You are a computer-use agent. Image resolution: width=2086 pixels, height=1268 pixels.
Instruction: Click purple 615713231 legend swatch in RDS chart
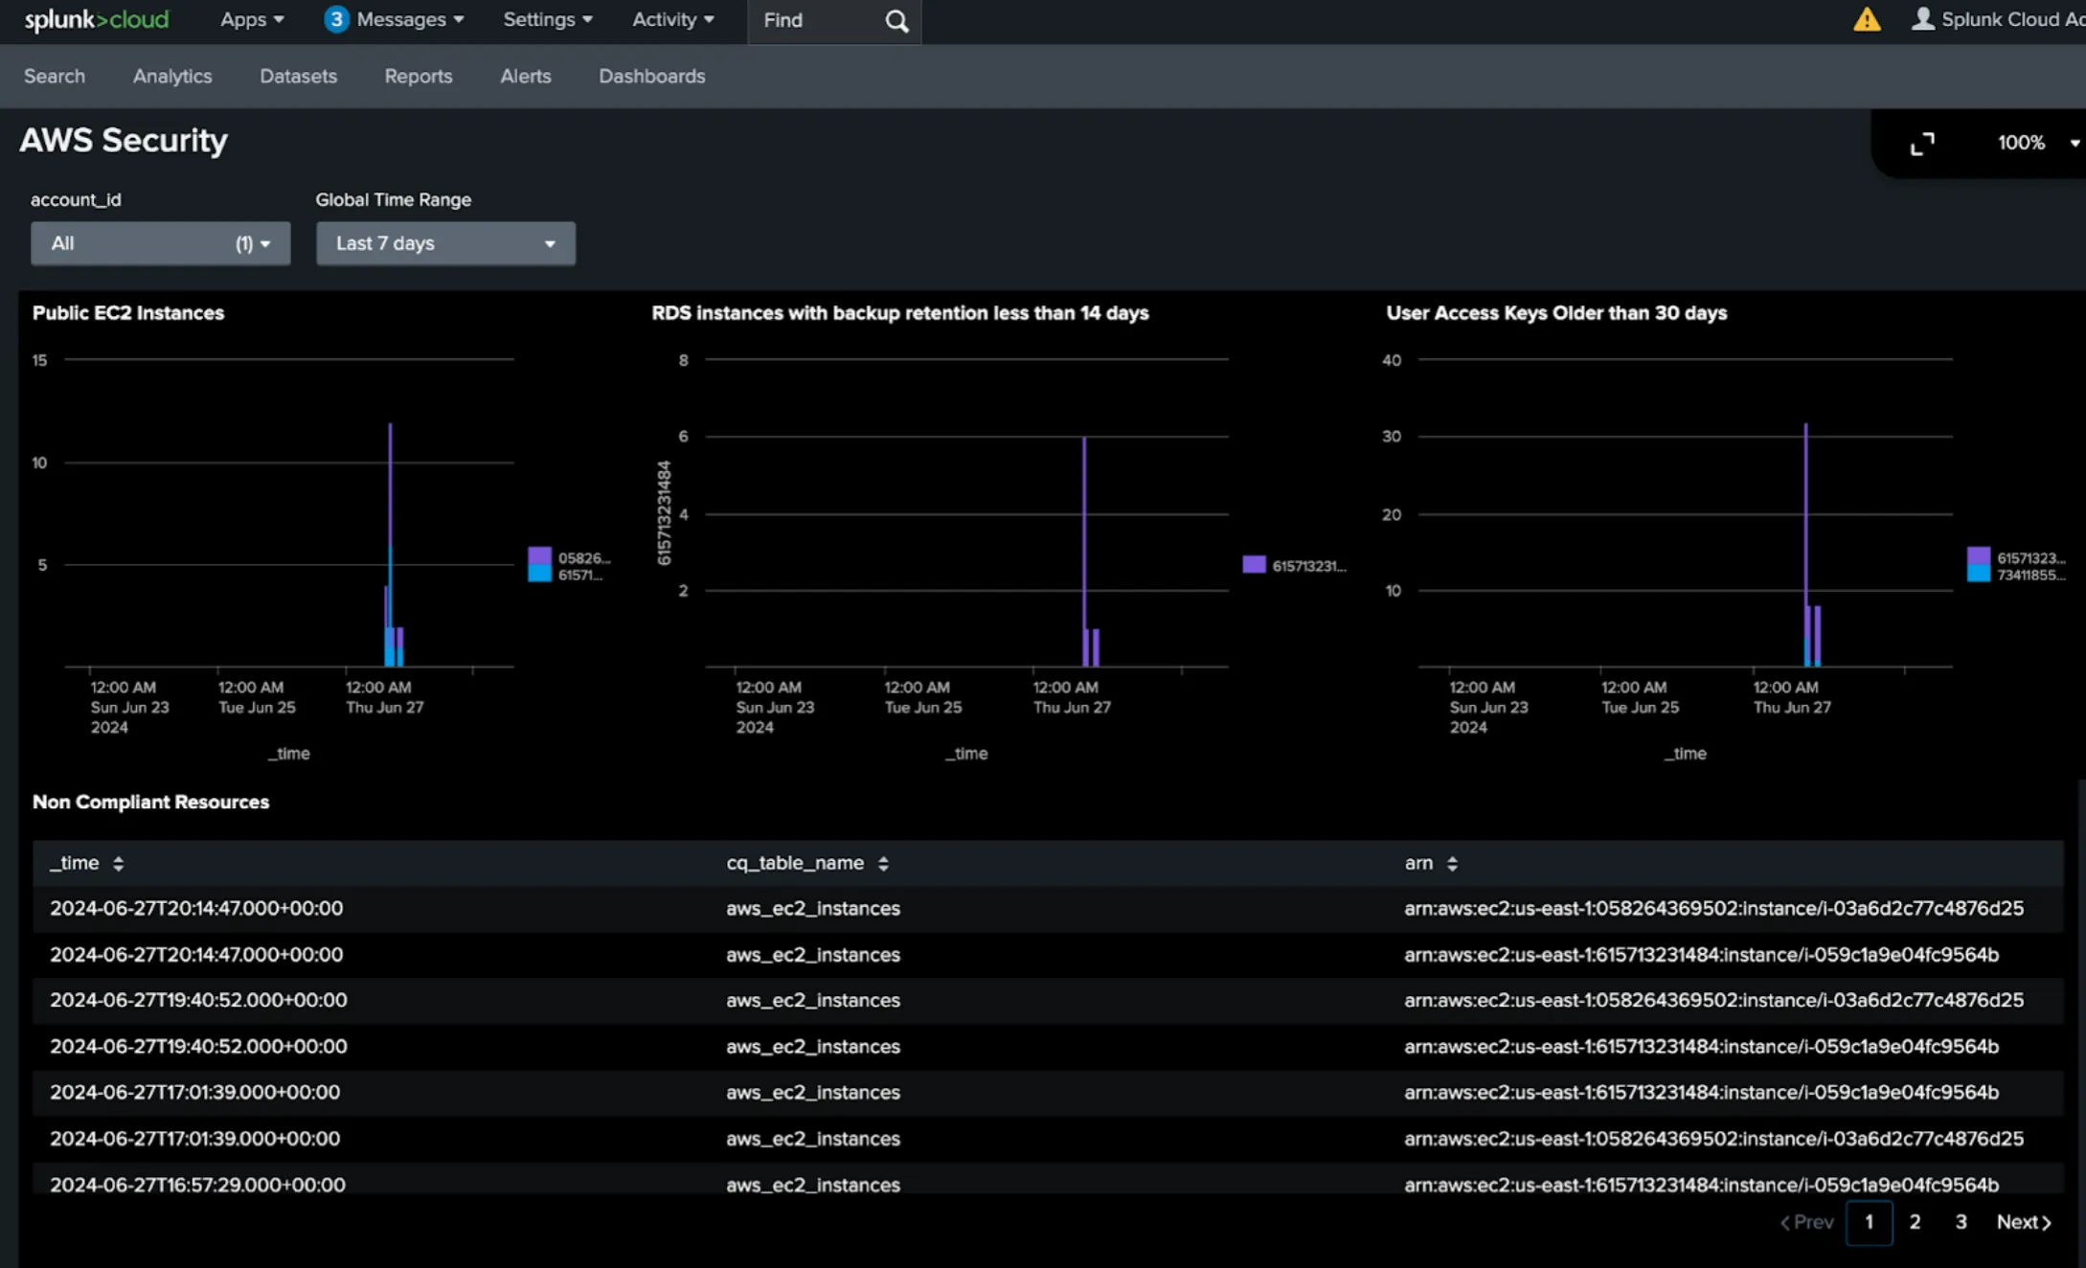coord(1254,564)
